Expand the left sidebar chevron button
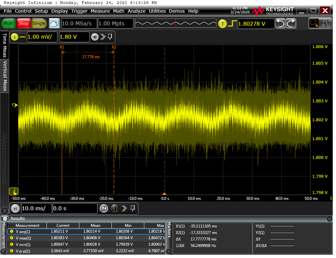 [4, 211]
